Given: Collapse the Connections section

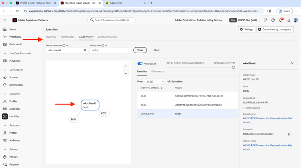Looking at the screenshot, I should [x=5, y=70].
